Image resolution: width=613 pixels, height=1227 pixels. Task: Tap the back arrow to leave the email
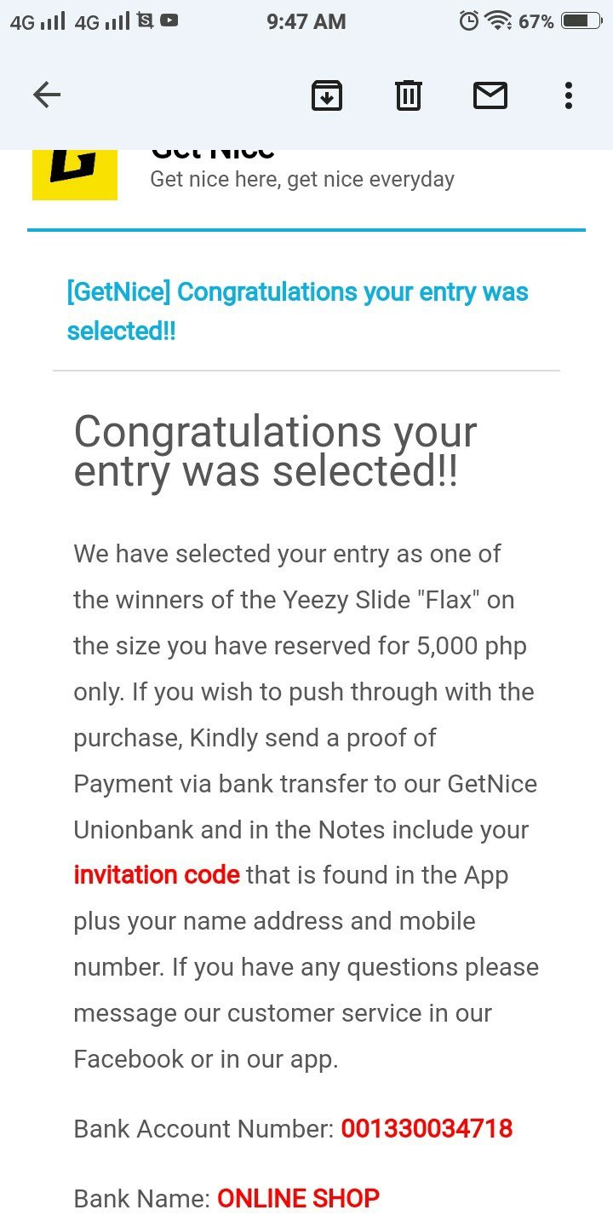pyautogui.click(x=47, y=95)
